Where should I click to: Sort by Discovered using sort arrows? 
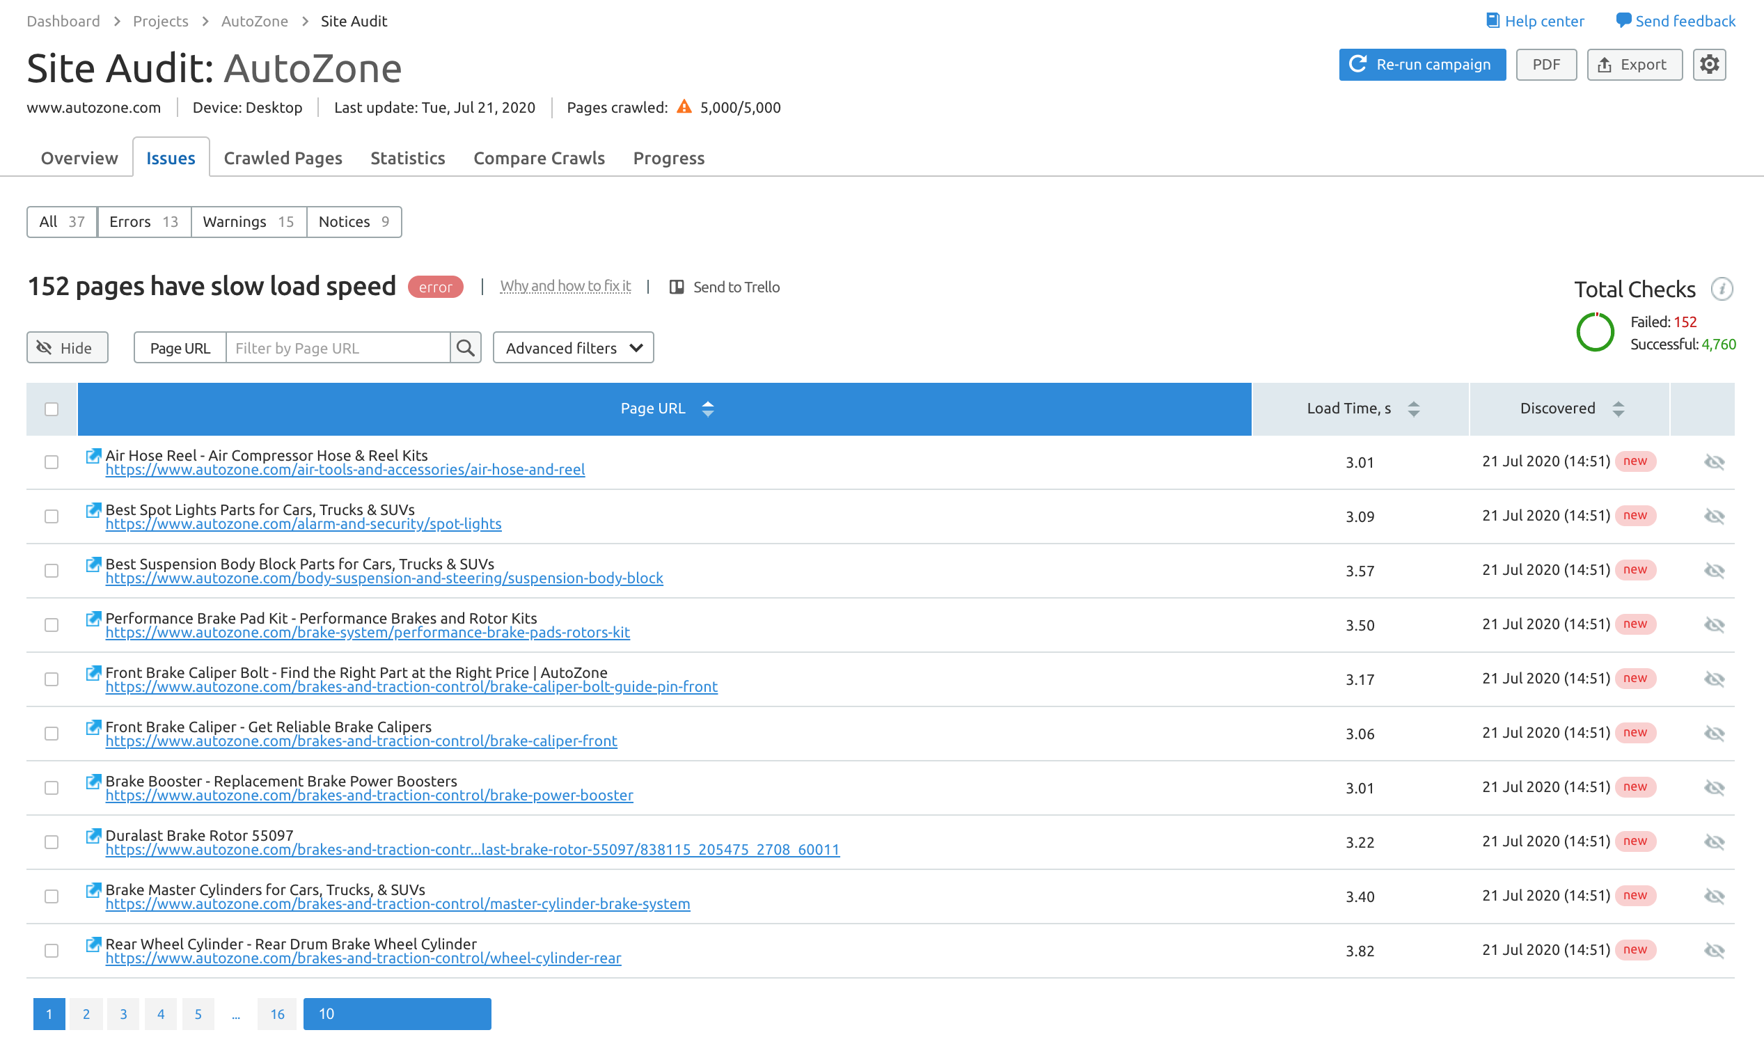click(x=1618, y=409)
